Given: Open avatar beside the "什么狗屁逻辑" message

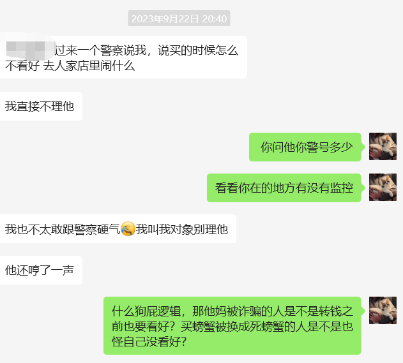Looking at the screenshot, I should click(383, 311).
